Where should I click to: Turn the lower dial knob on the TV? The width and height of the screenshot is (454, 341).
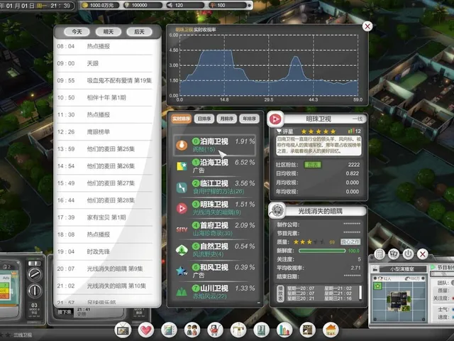click(x=35, y=291)
